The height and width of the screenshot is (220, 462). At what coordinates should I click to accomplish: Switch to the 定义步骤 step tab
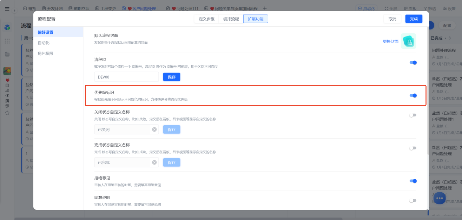point(206,19)
